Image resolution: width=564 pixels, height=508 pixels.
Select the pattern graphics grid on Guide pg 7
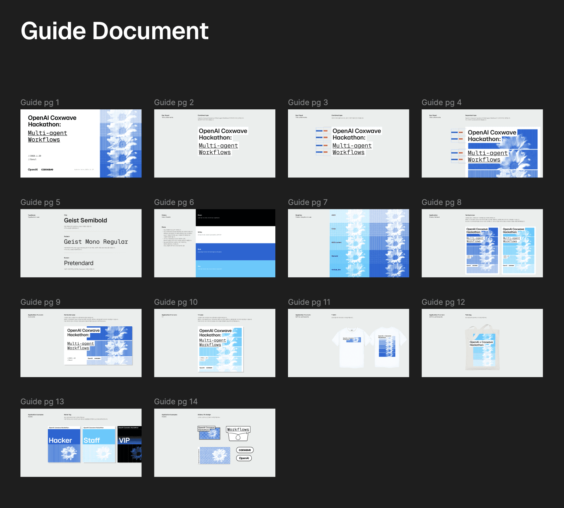[369, 243]
